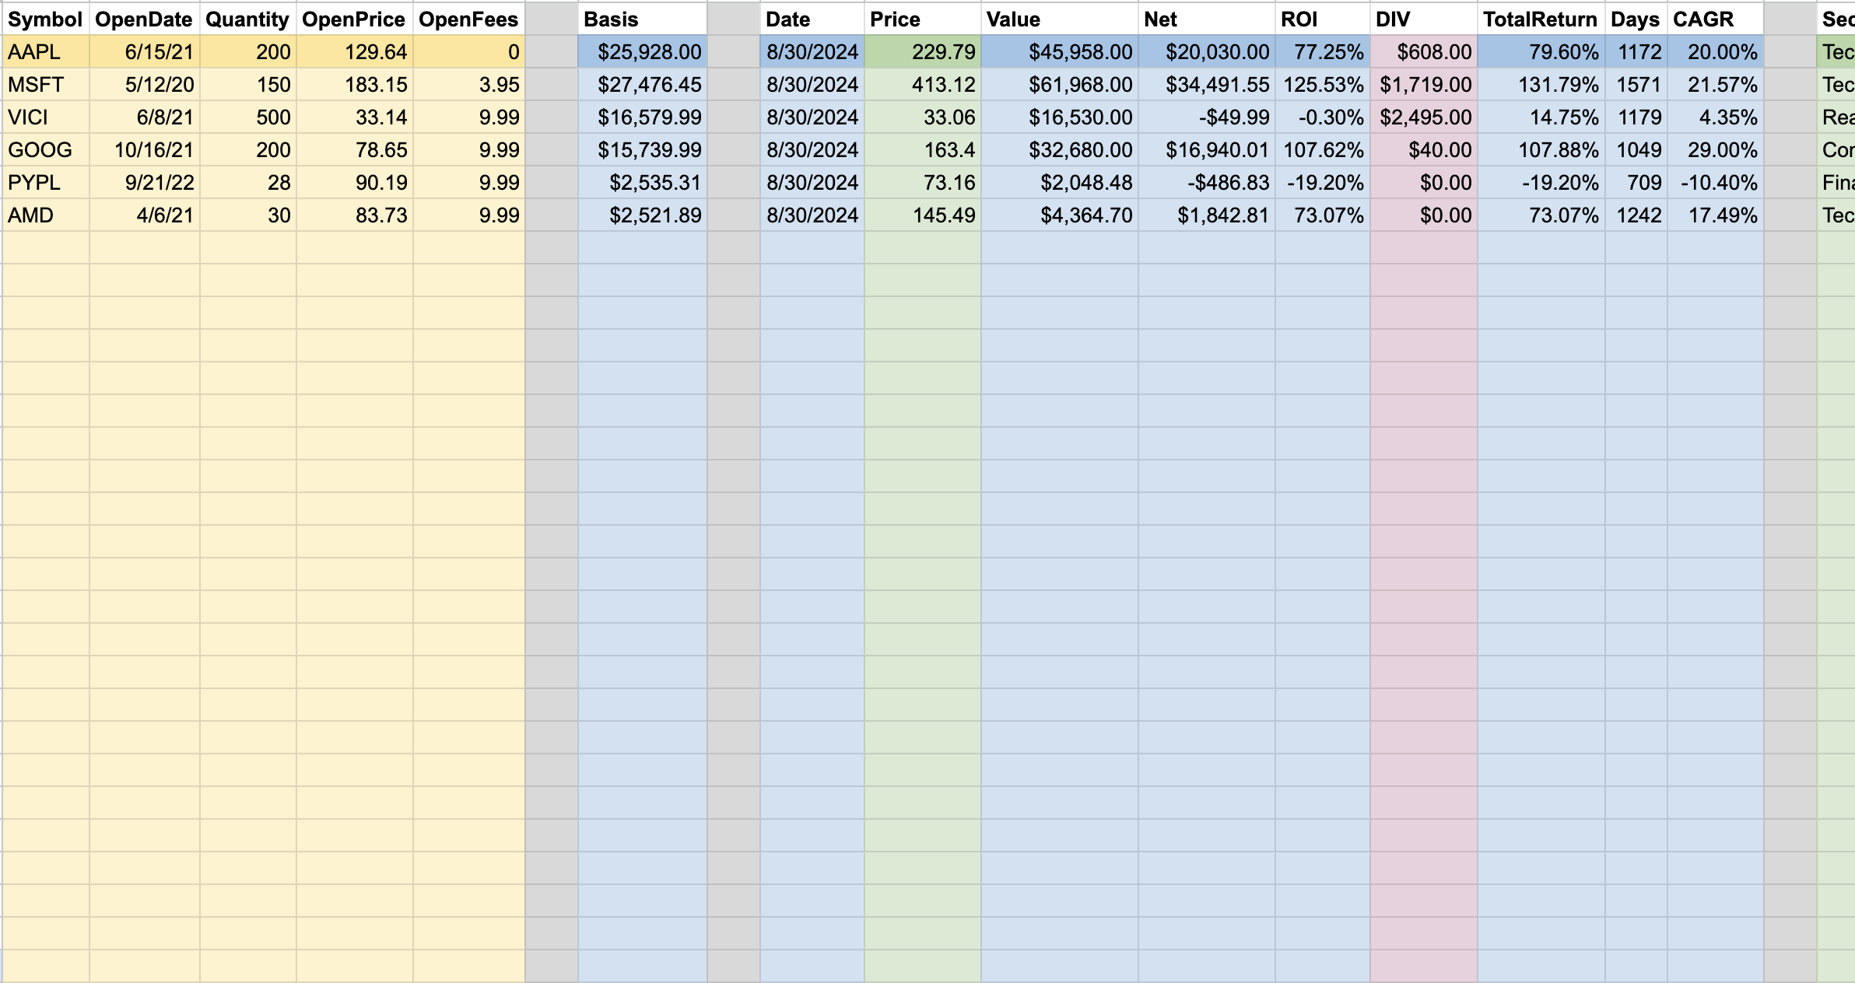The image size is (1855, 983).
Task: Click PYPL quantity 28 cell
Action: pyautogui.click(x=248, y=183)
